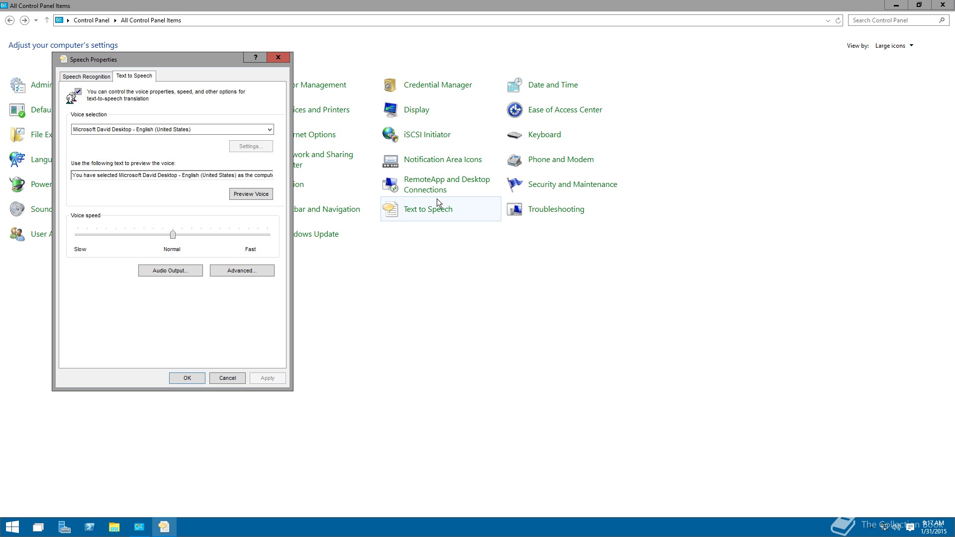Screen dimensions: 955x537
Task: Click the search magnifier icon
Action: [942, 20]
